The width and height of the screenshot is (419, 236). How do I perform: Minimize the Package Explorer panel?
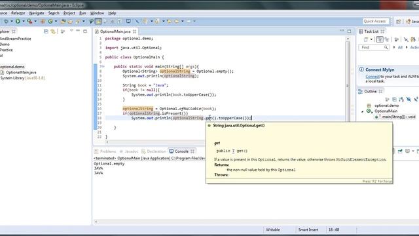[x=78, y=31]
